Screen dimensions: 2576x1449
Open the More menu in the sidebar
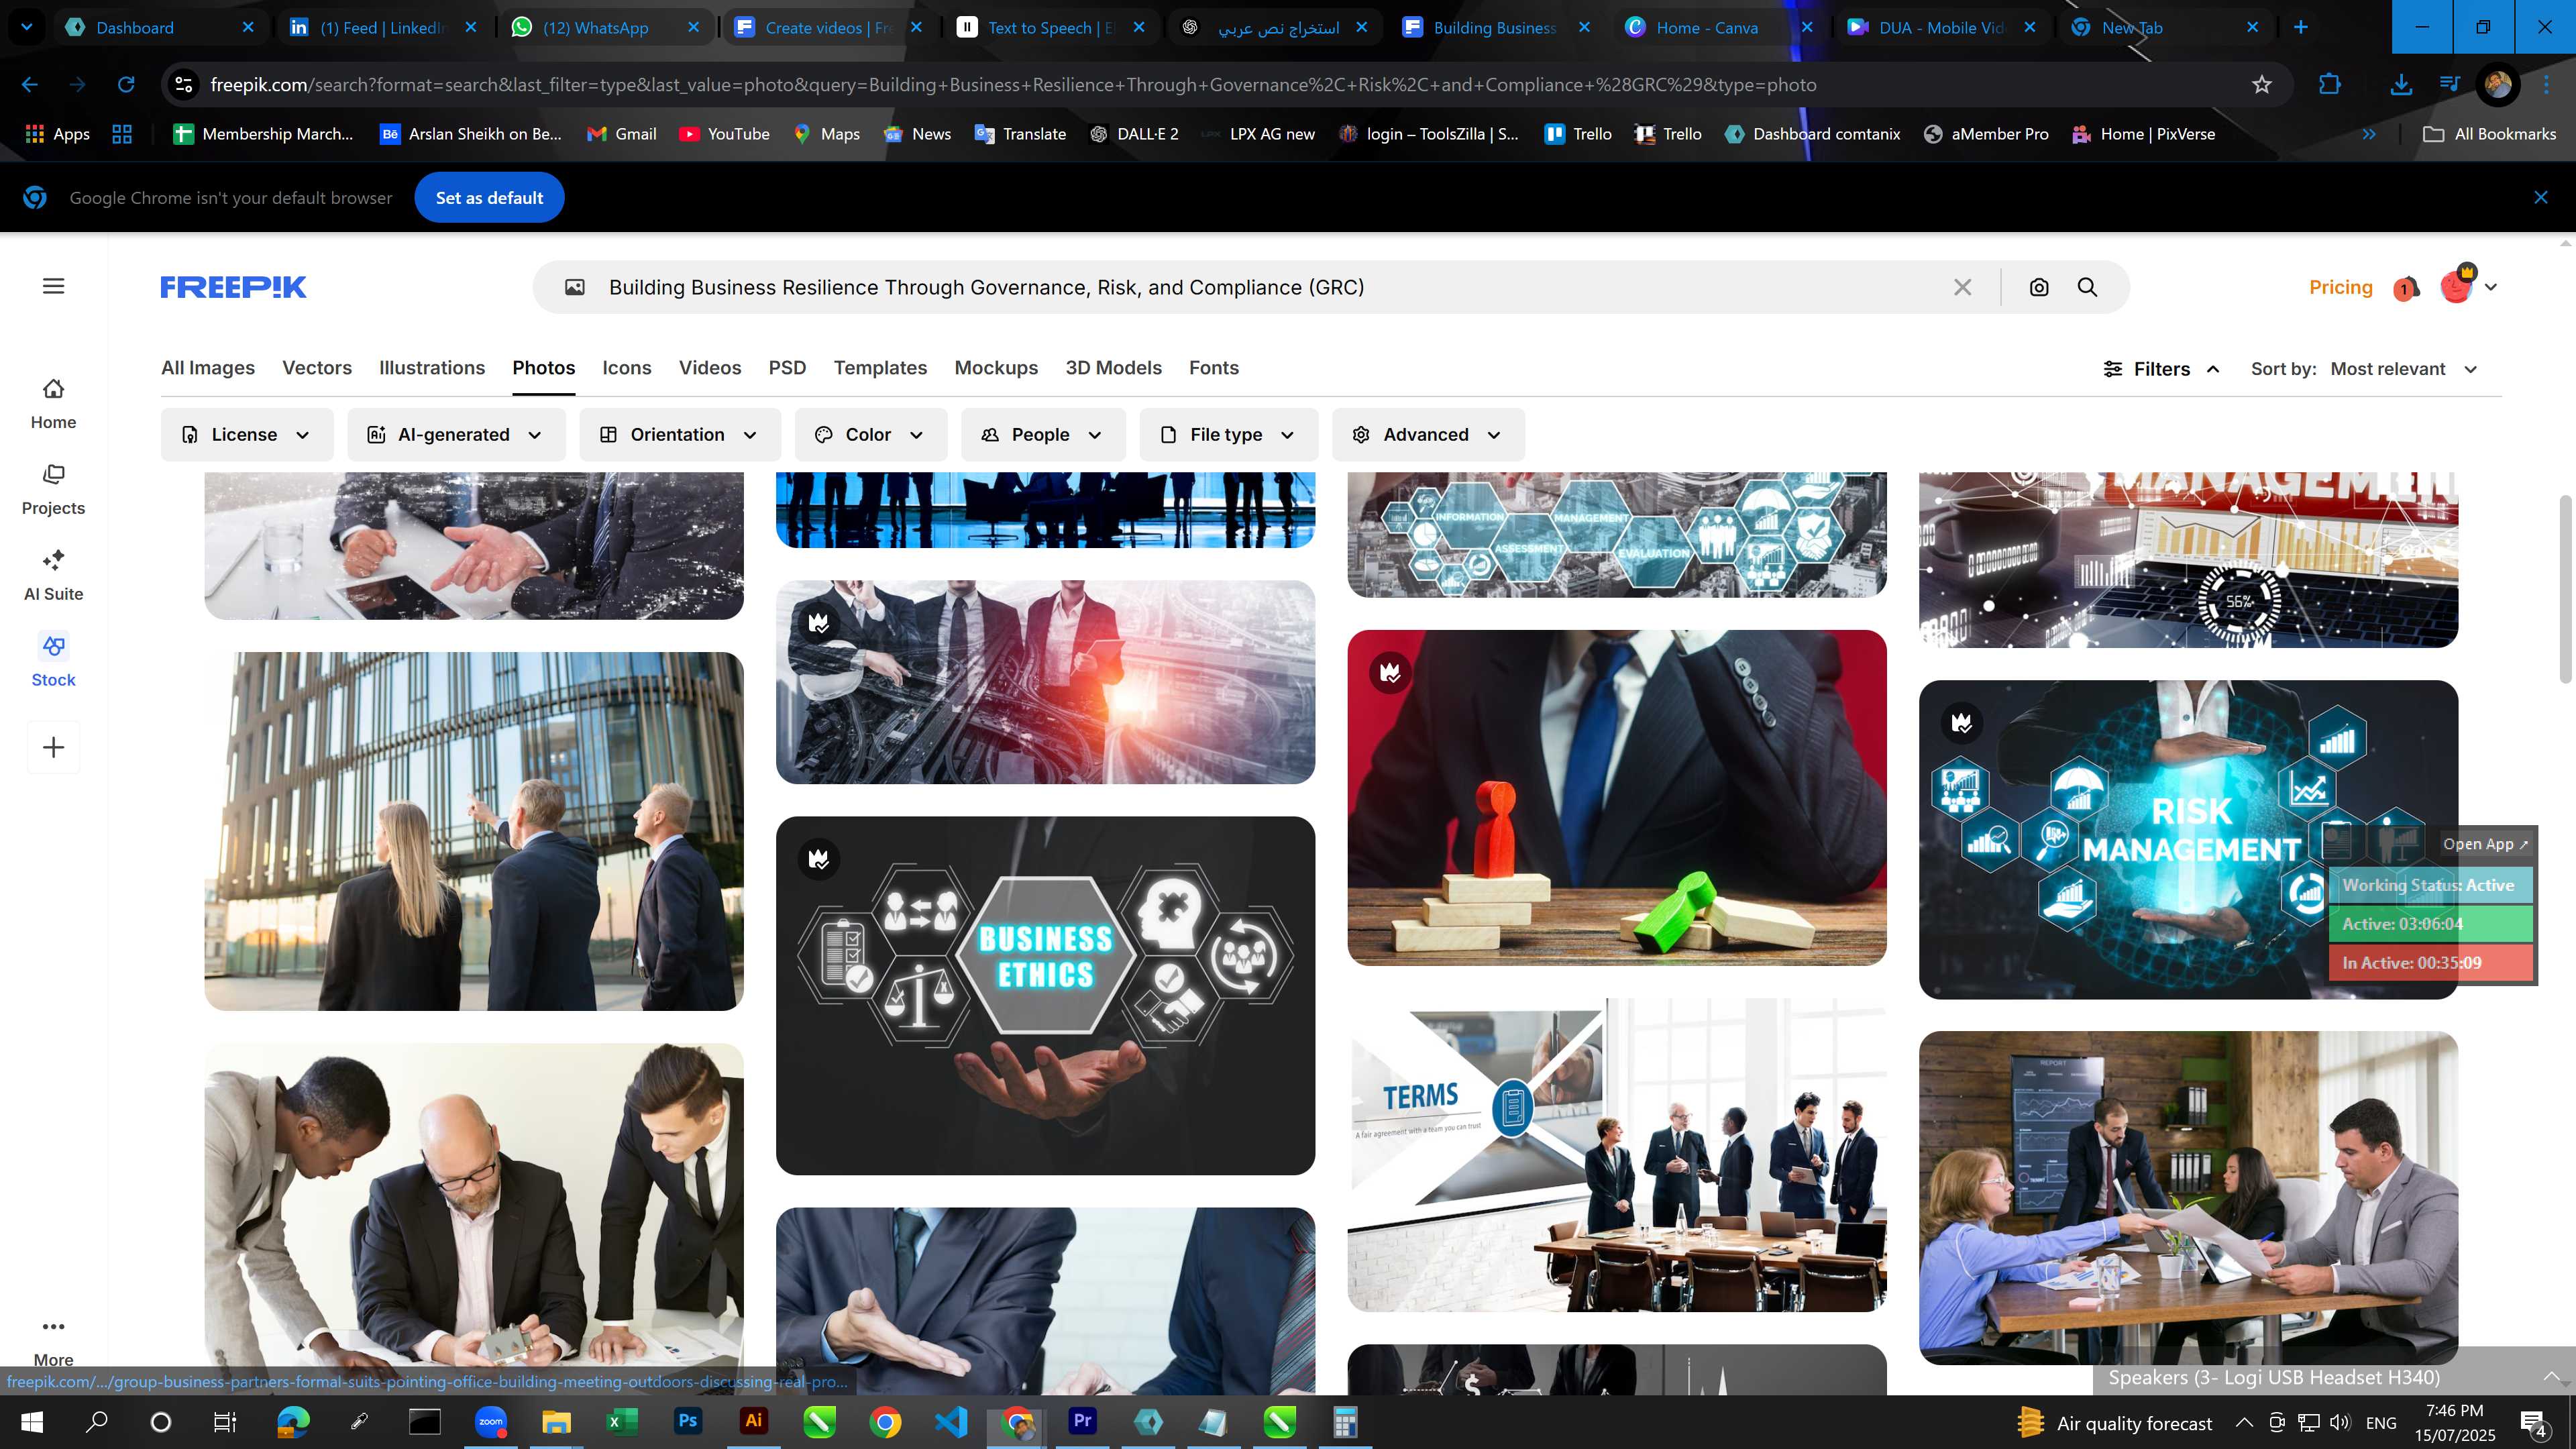(53, 1340)
